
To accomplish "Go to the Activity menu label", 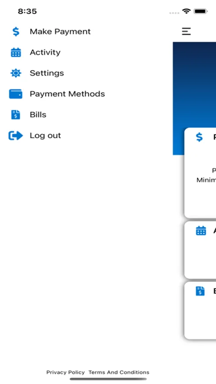I will (45, 52).
